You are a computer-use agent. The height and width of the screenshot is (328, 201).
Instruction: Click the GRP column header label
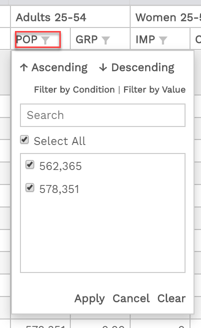tap(87, 39)
